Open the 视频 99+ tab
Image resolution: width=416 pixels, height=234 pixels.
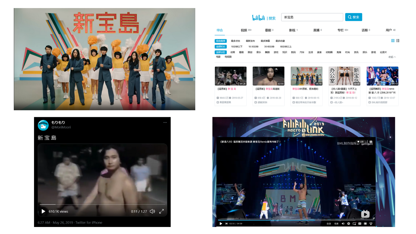[x=246, y=30]
